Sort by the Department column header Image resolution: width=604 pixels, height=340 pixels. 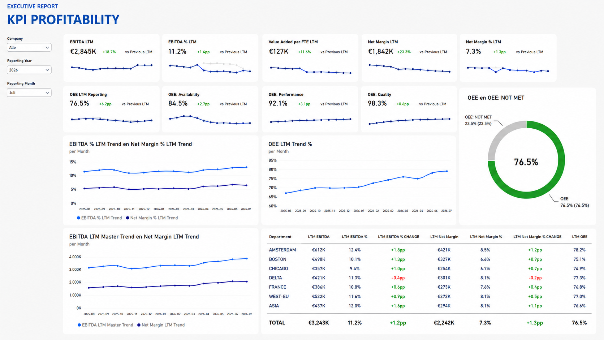[280, 237]
